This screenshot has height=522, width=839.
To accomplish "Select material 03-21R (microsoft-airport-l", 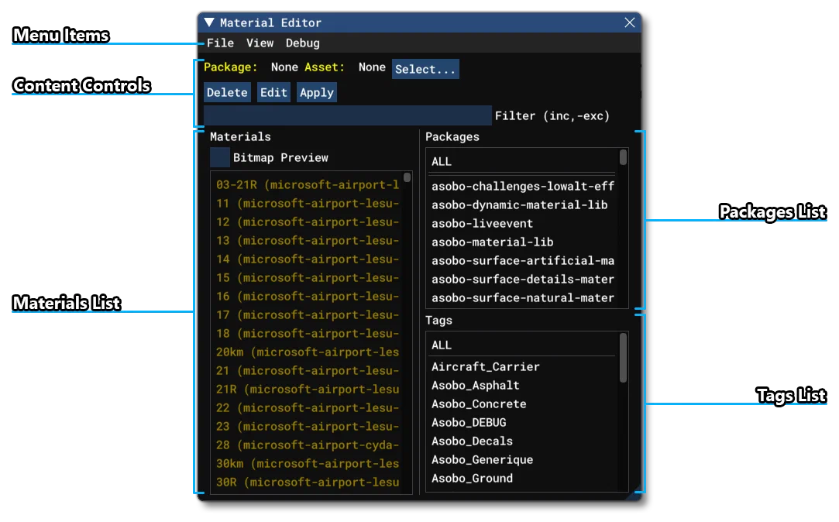I will pos(308,185).
